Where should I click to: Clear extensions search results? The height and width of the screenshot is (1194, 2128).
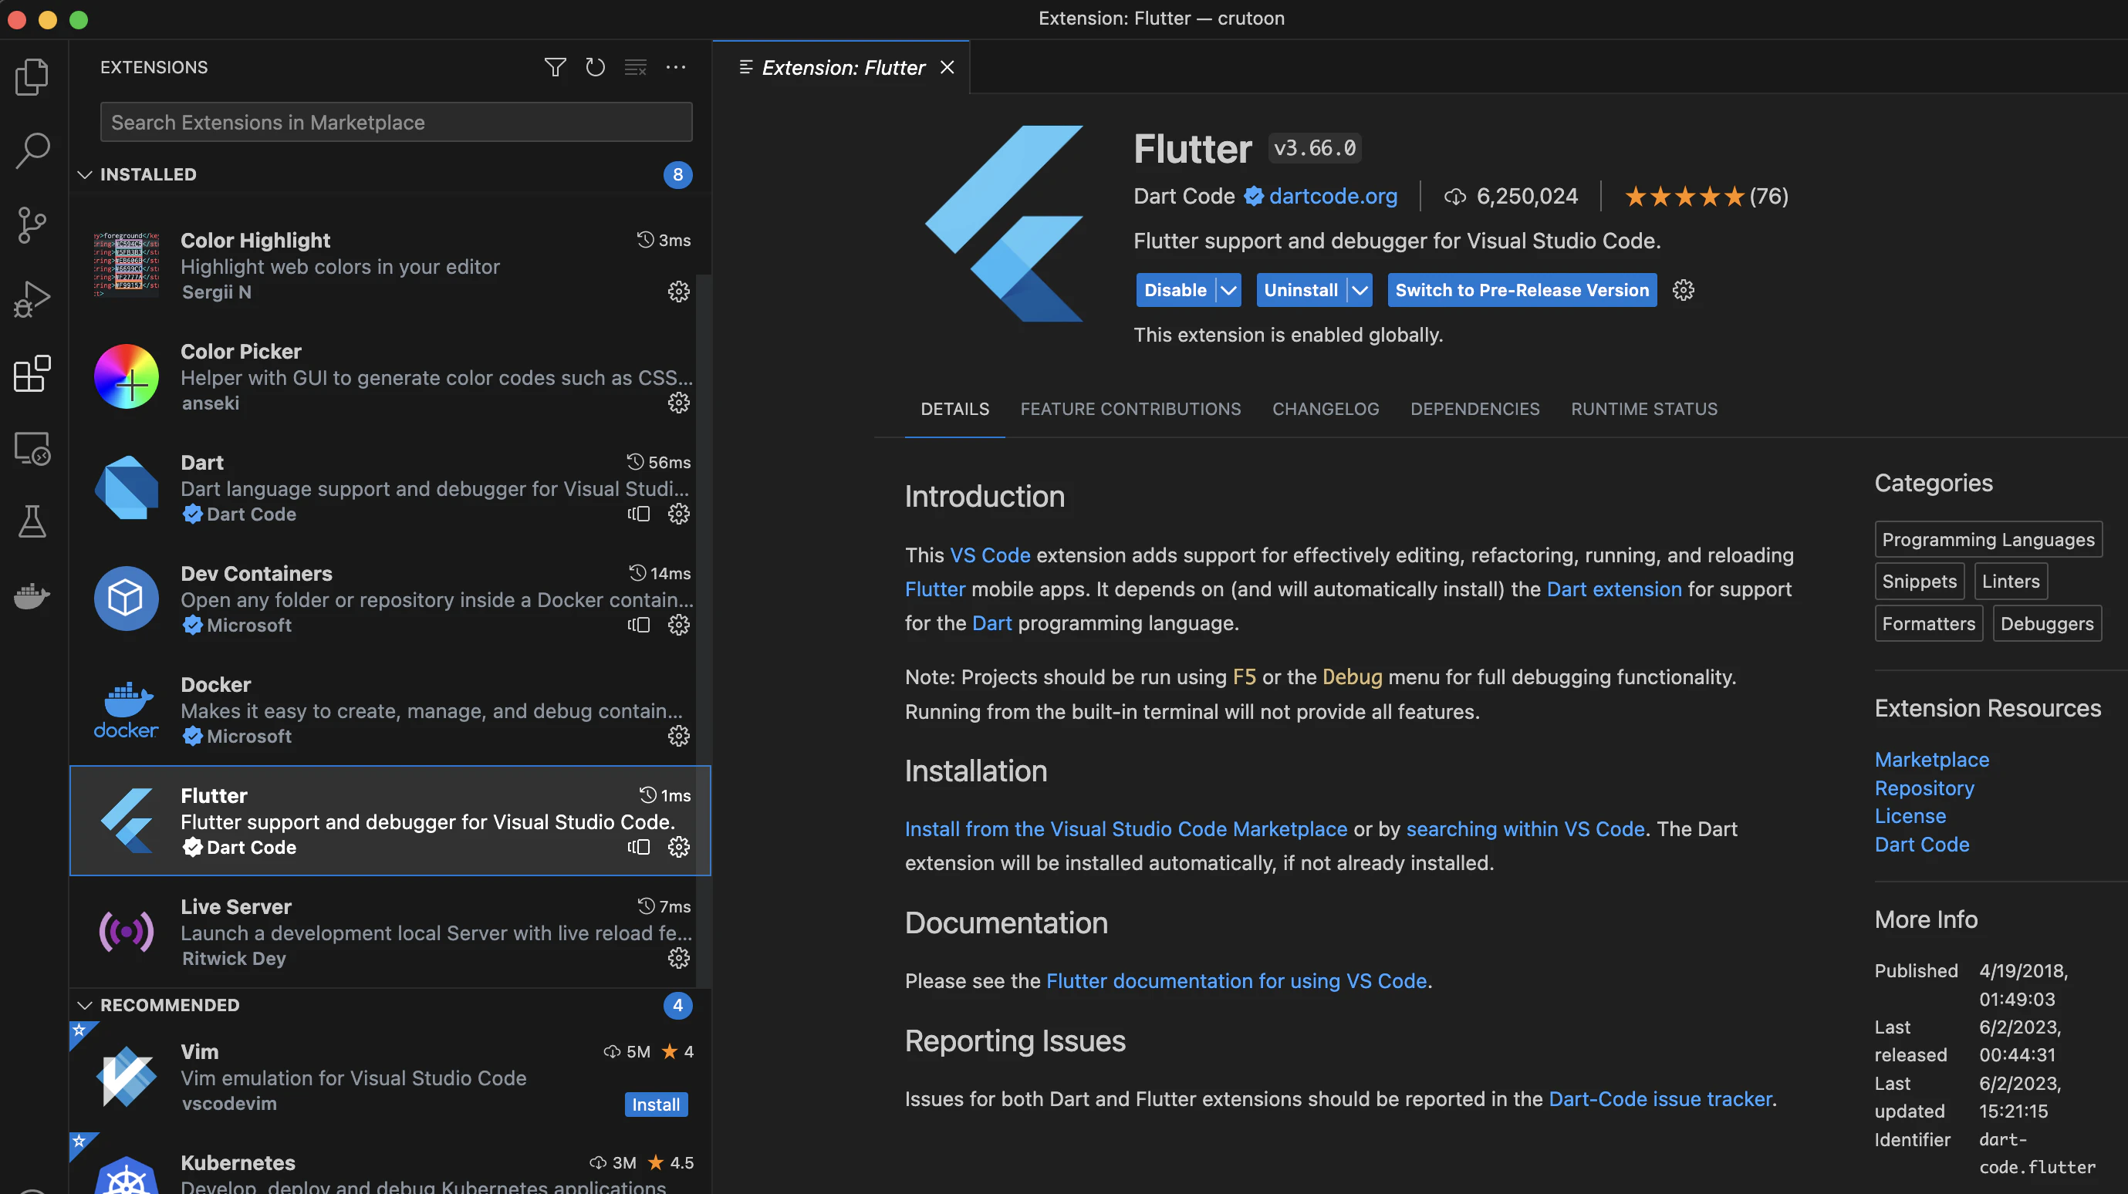[x=635, y=67]
